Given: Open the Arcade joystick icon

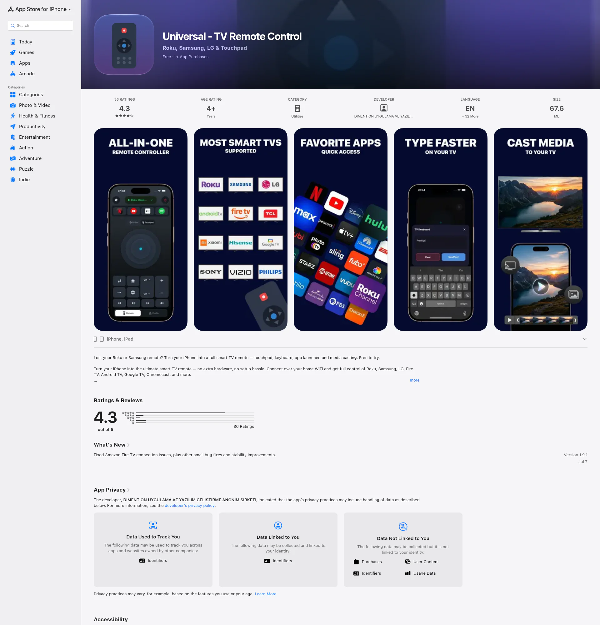Looking at the screenshot, I should tap(13, 74).
